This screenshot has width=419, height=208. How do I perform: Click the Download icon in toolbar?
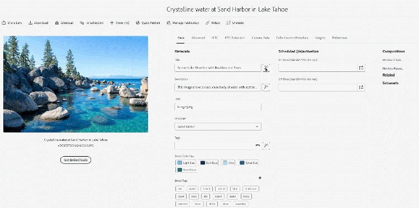pyautogui.click(x=31, y=23)
